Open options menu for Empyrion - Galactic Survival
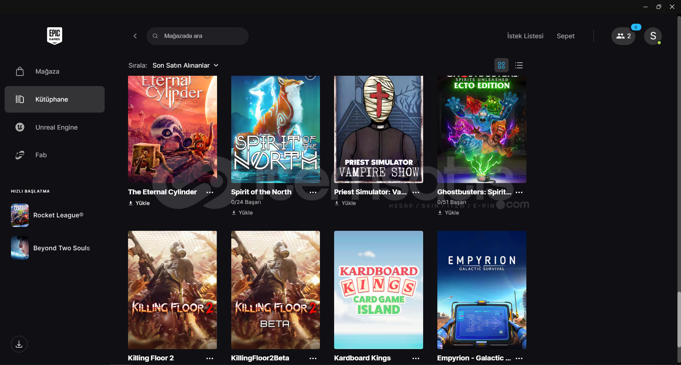Image resolution: width=681 pixels, height=365 pixels. point(519,358)
